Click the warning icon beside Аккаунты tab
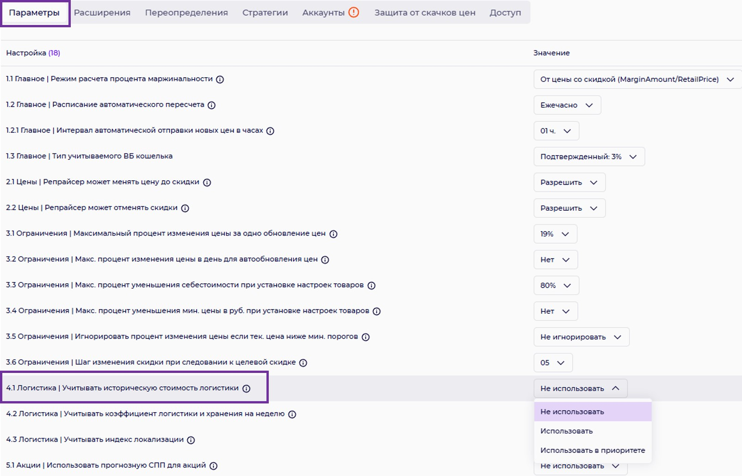The height and width of the screenshot is (476, 742). (x=354, y=12)
